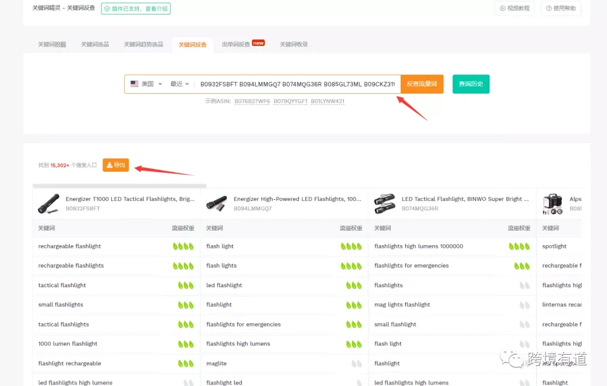The height and width of the screenshot is (386, 607).
Task: Open the 使用帮助 help button
Action: pyautogui.click(x=560, y=8)
